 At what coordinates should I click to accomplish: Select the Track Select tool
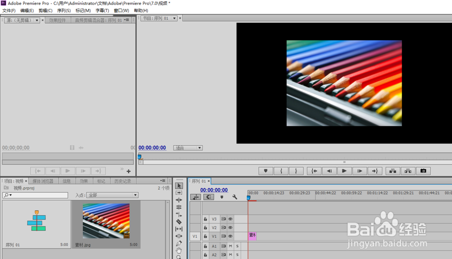click(179, 193)
